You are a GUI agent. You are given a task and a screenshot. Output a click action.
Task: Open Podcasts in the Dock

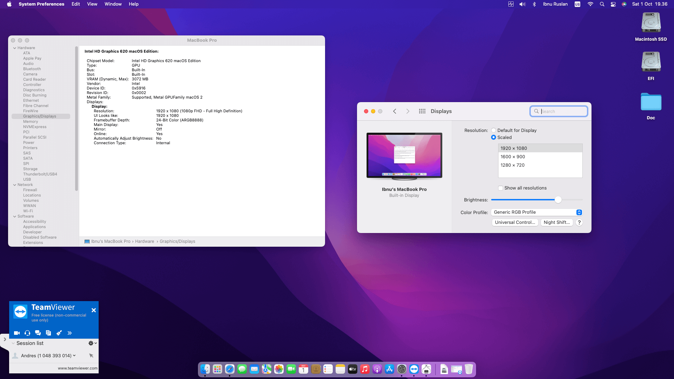(x=377, y=369)
